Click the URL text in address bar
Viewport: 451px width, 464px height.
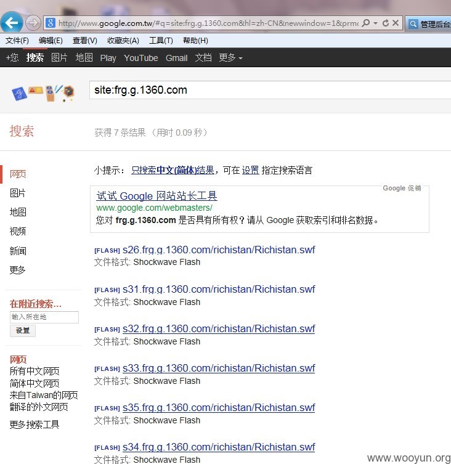208,23
